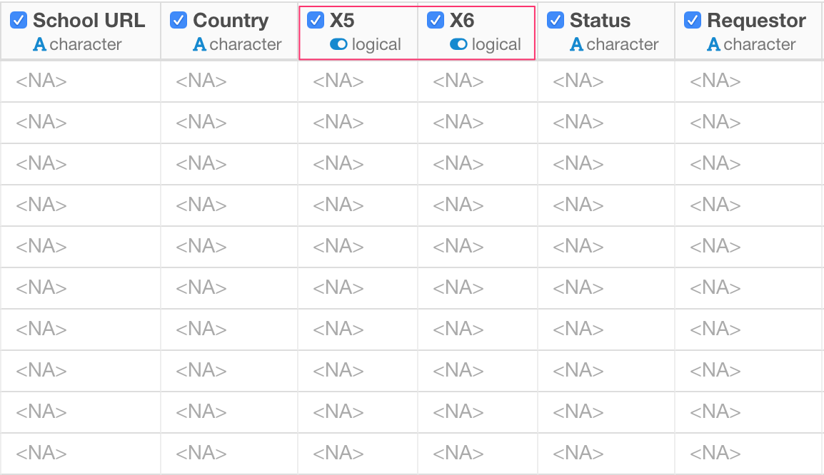
Task: Uncheck the Country column checkbox
Action: click(x=179, y=21)
